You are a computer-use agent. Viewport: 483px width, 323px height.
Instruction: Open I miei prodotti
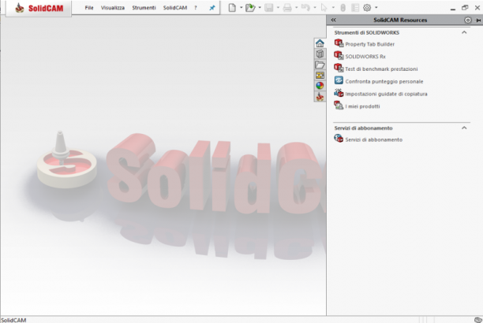362,106
